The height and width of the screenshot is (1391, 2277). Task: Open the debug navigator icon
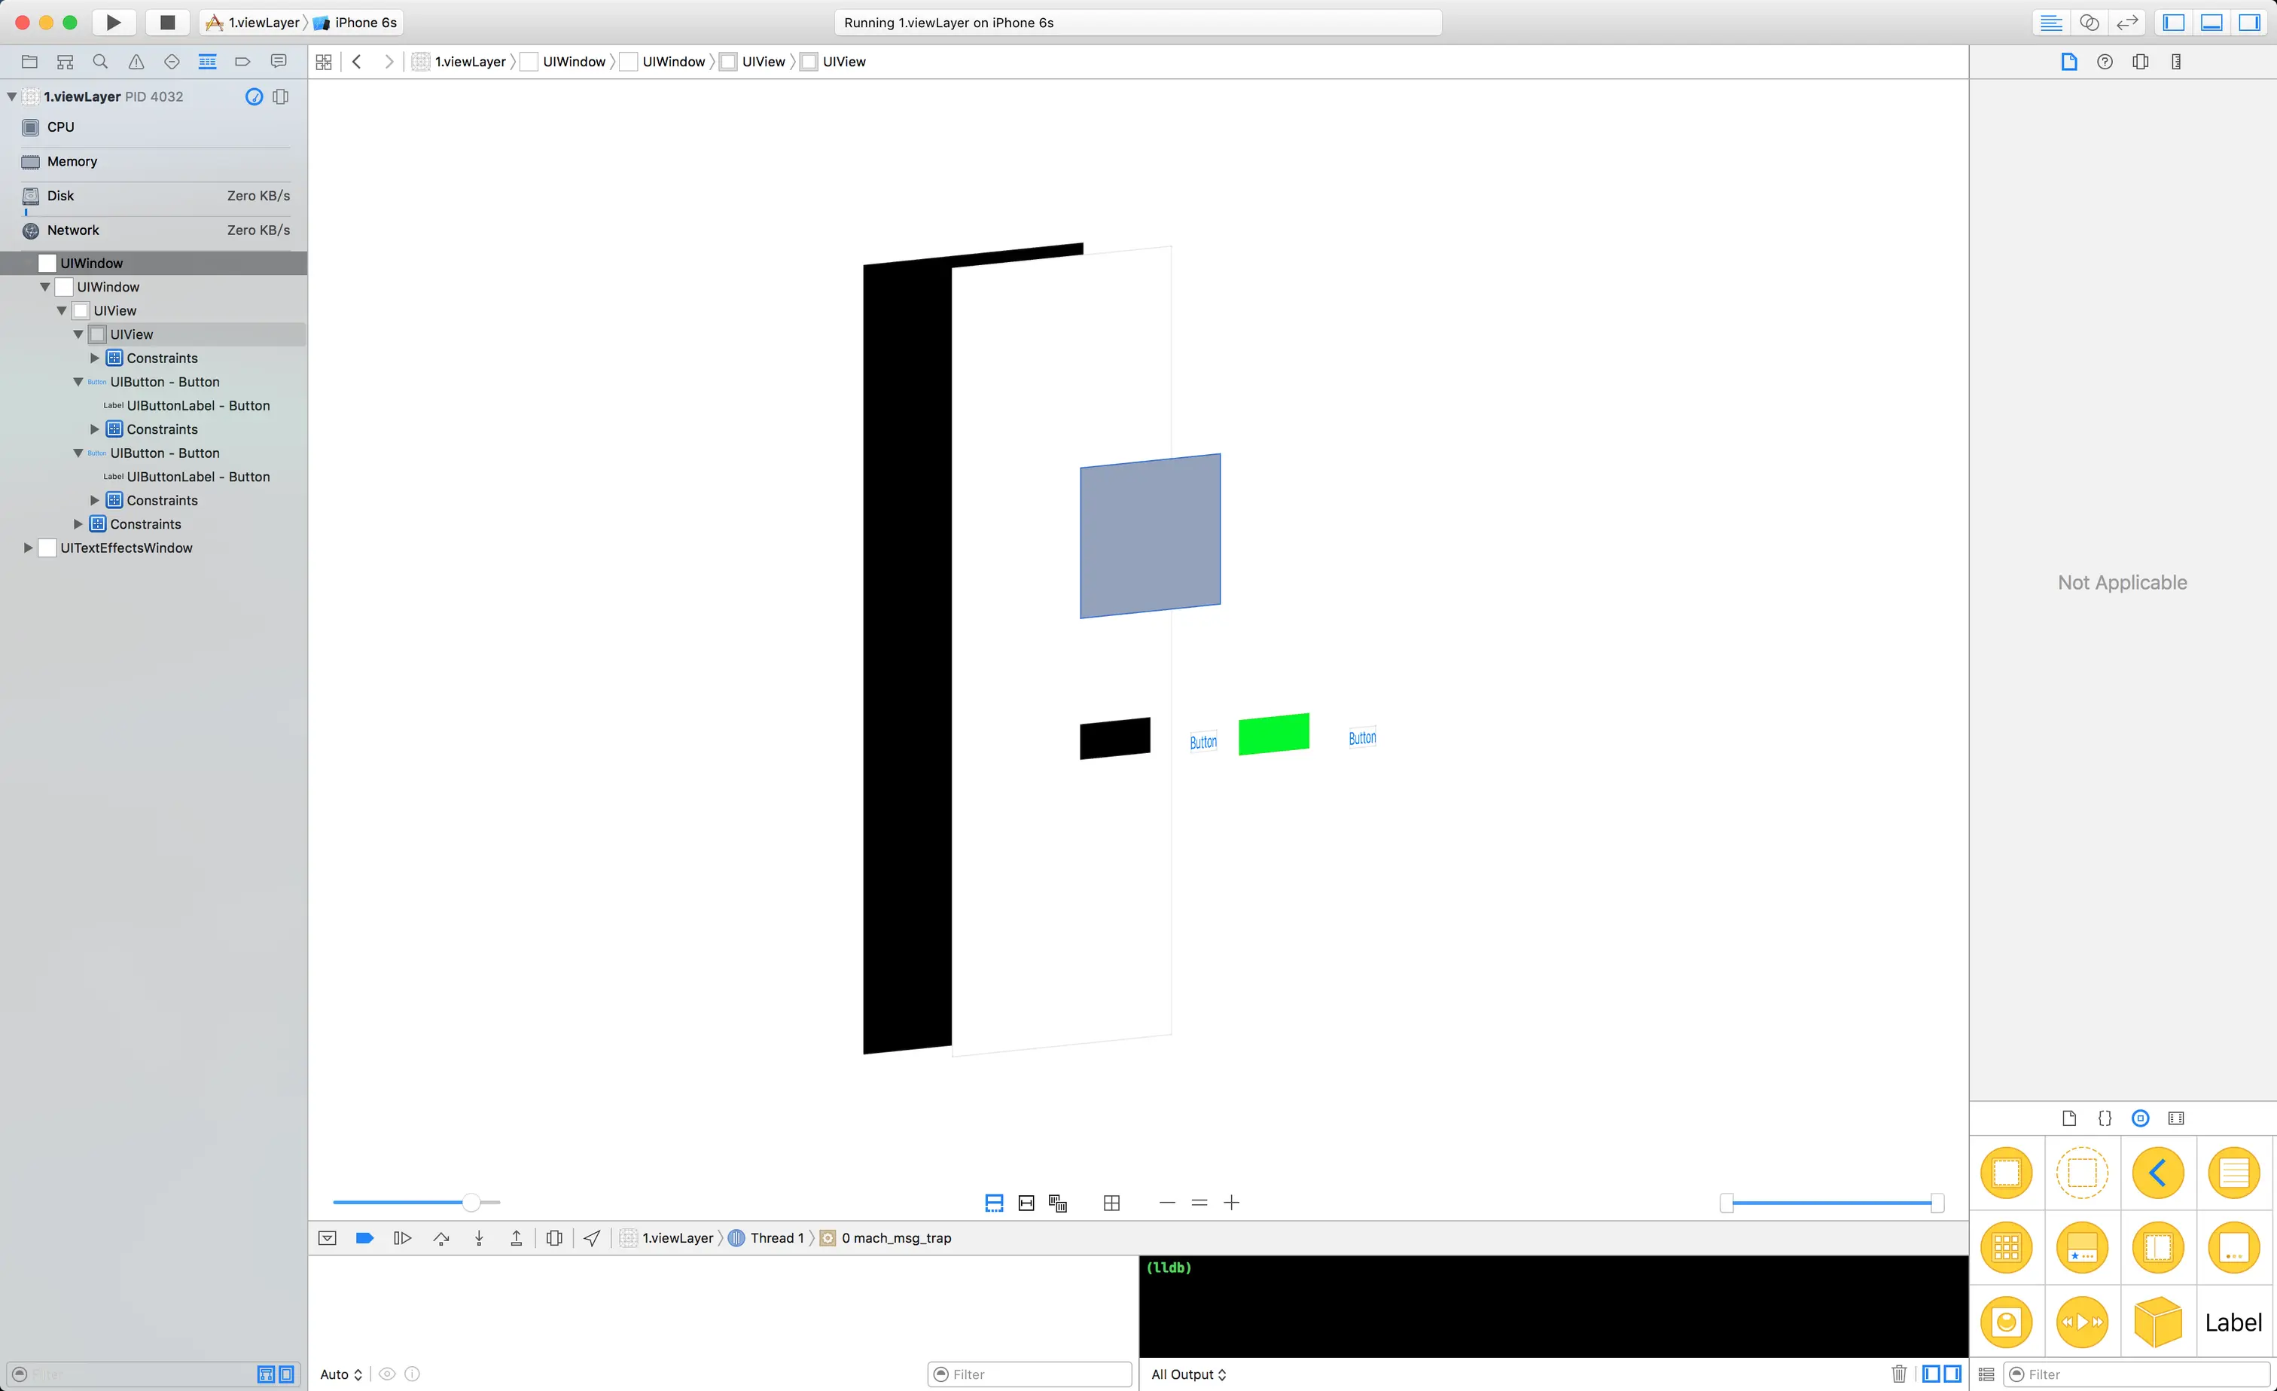point(207,62)
